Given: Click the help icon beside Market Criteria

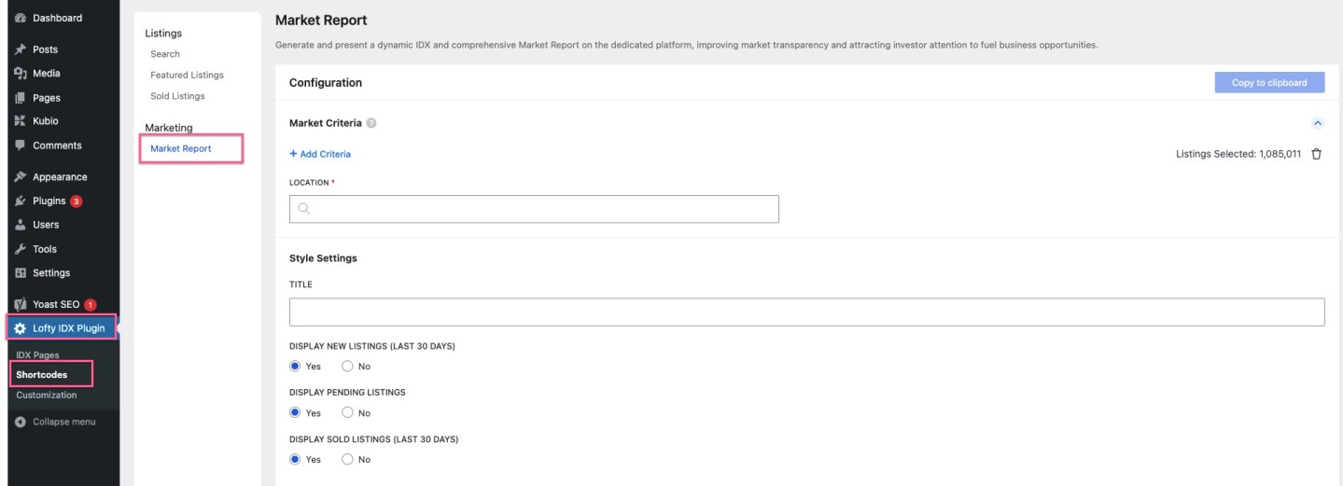Looking at the screenshot, I should point(371,123).
